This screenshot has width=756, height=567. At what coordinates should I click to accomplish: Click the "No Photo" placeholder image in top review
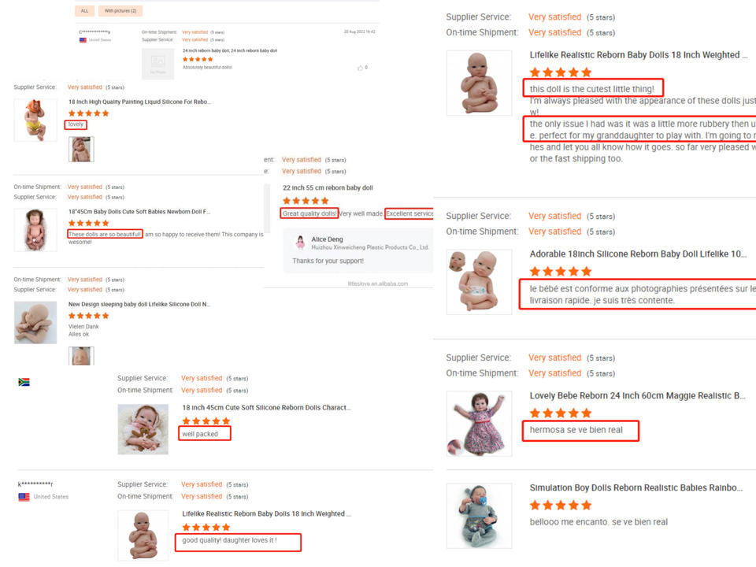[157, 64]
